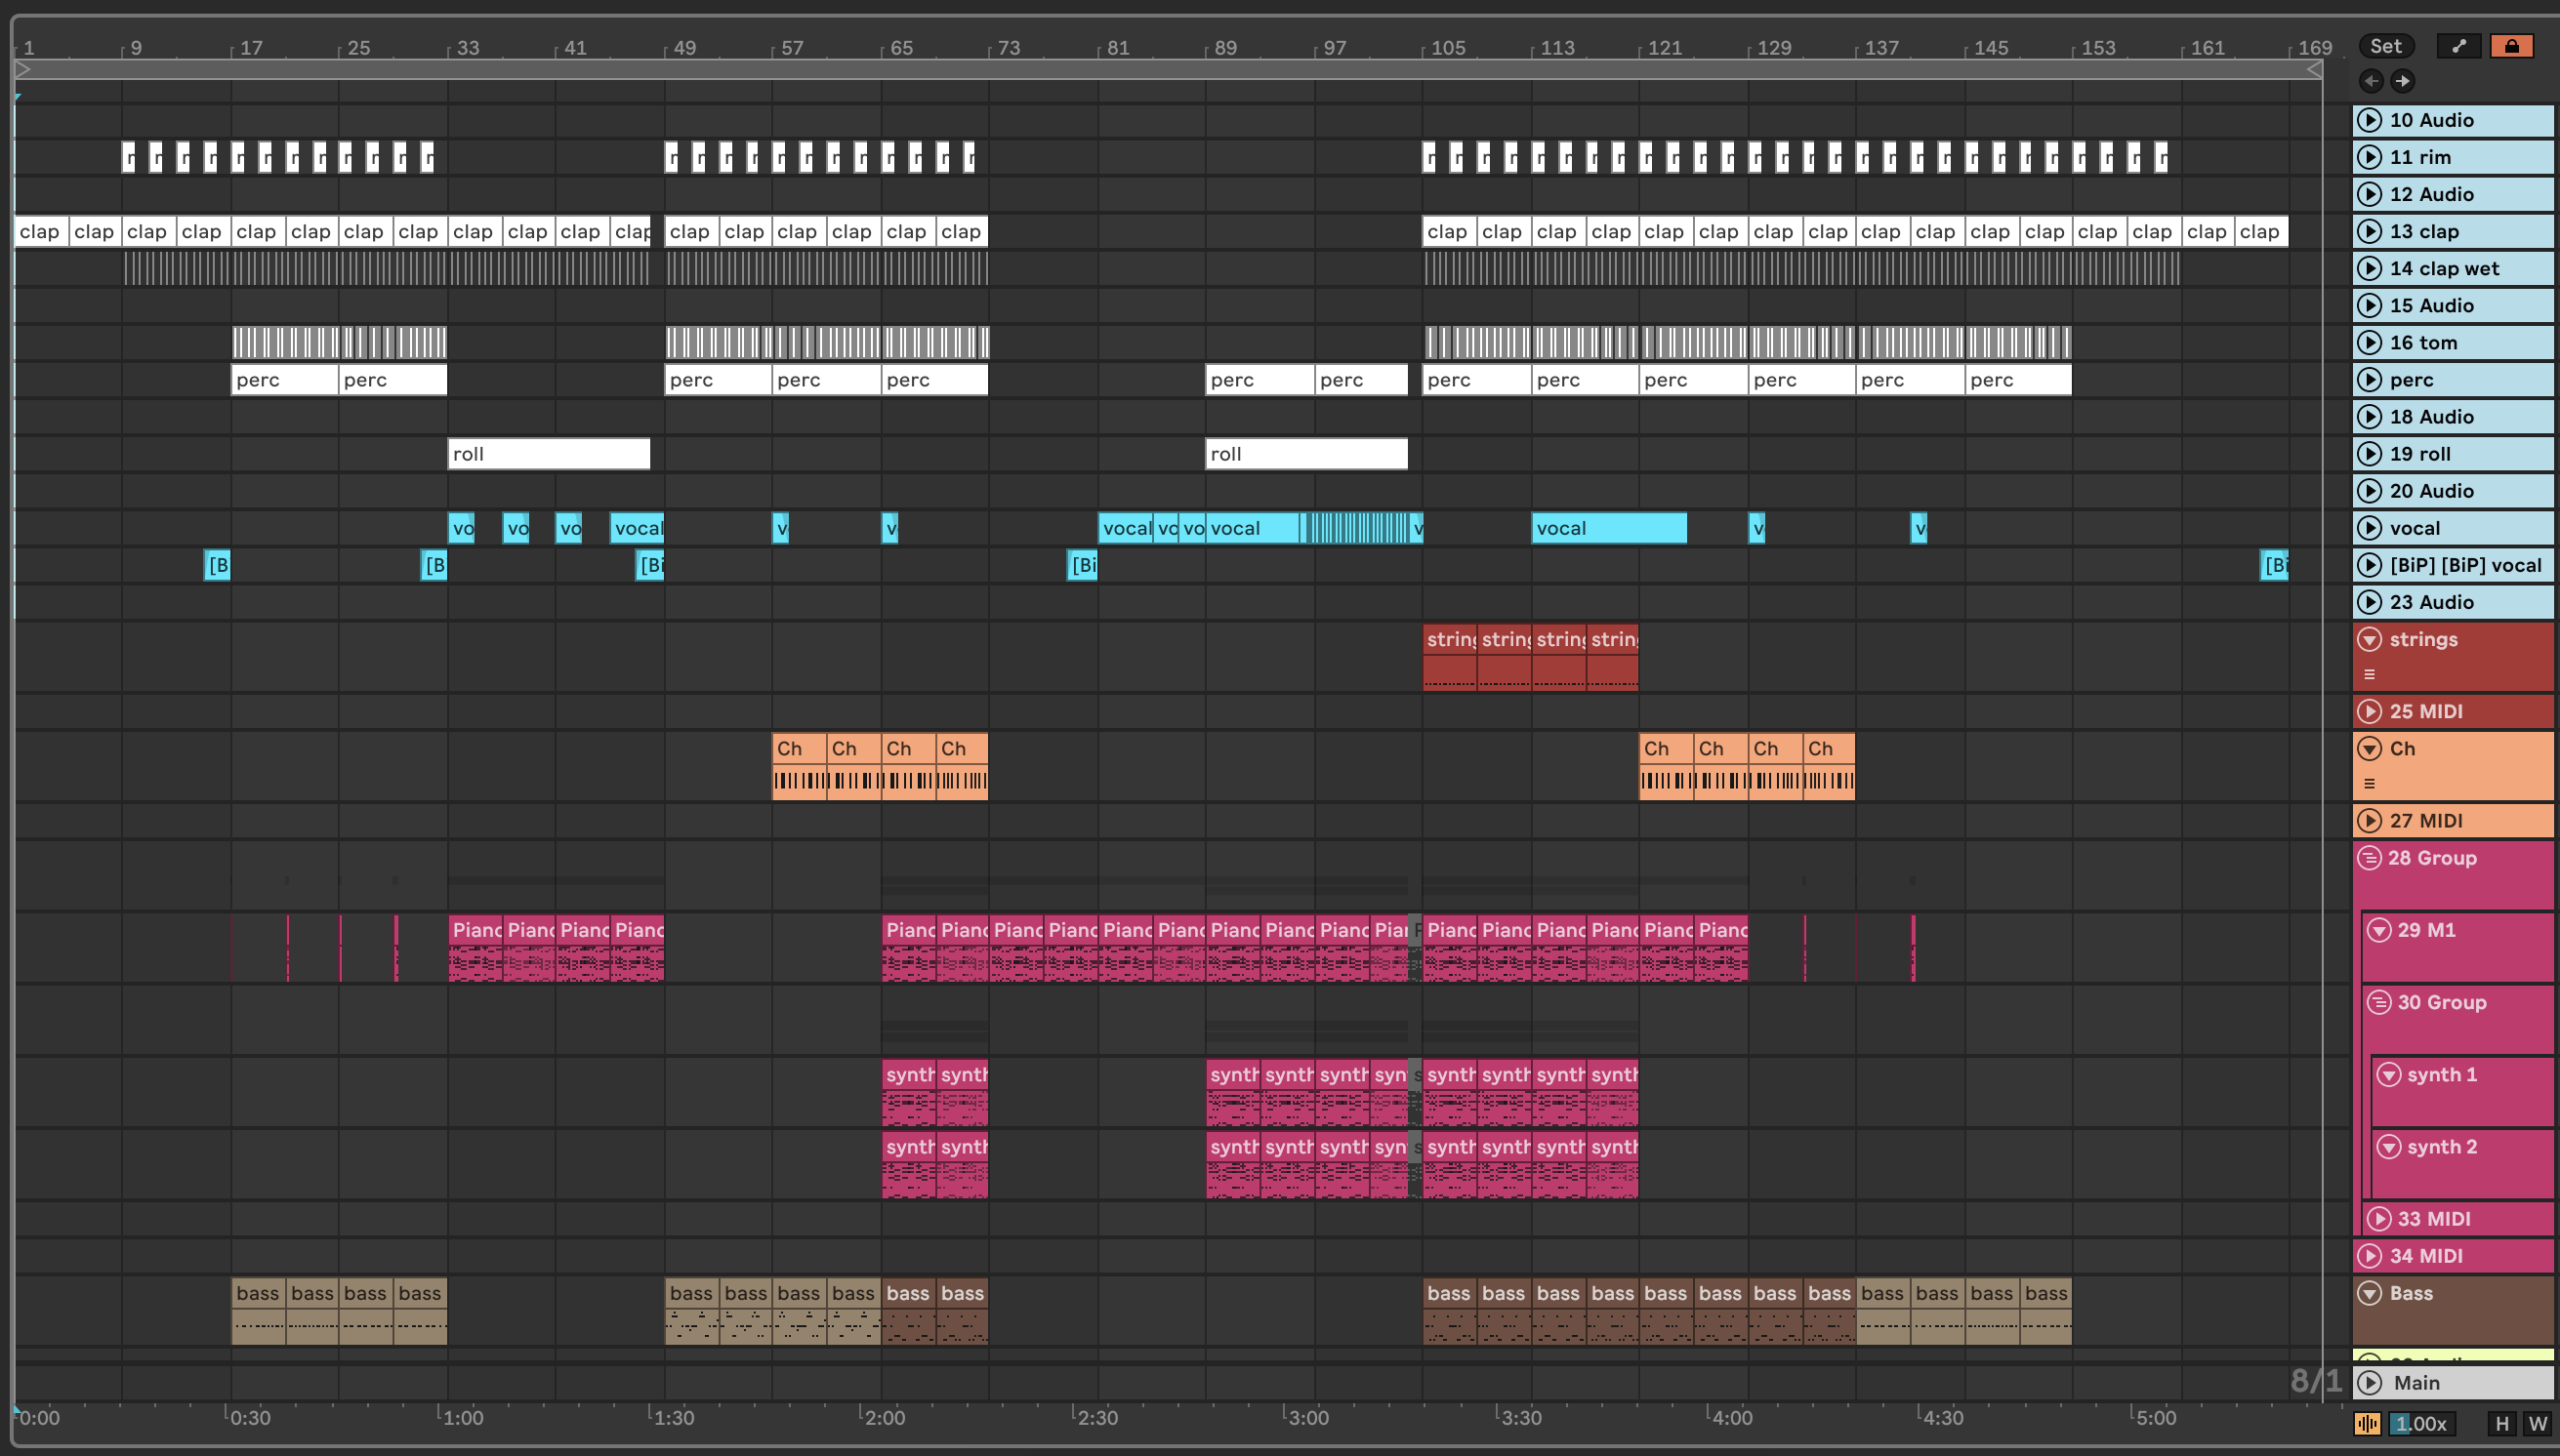Unfold the Main track
The height and width of the screenshot is (1456, 2560).
tap(2368, 1382)
